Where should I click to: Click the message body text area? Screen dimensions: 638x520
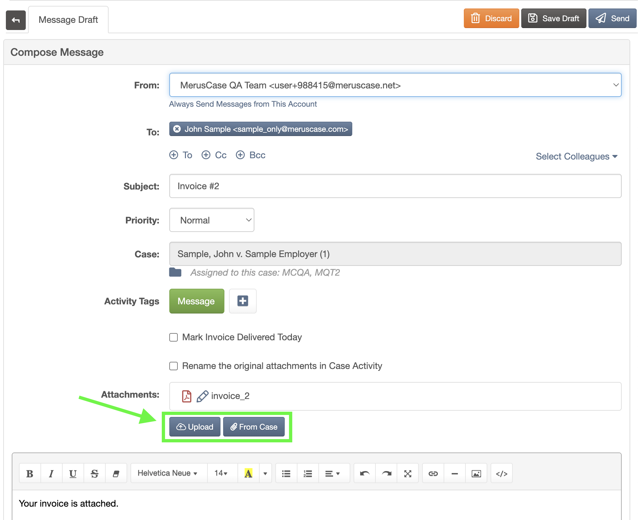pos(316,505)
